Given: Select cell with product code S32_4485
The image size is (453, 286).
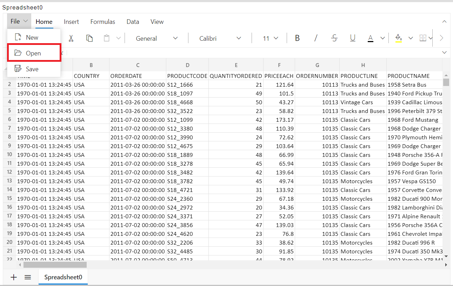Looking at the screenshot, I should 188,251.
